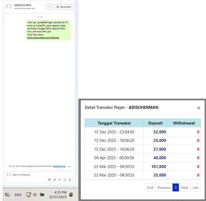Screen dimensions: 206x201
Task: Click the 40,000 deposit value
Action: (159, 158)
